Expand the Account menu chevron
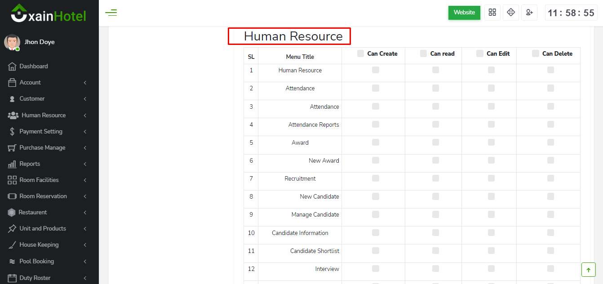Screen dimensions: 603x284 (x=85, y=83)
